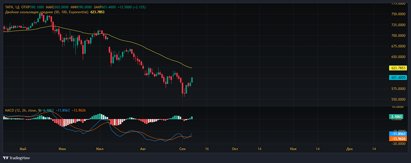Click the blue -11.8563 axis tag

(398, 134)
